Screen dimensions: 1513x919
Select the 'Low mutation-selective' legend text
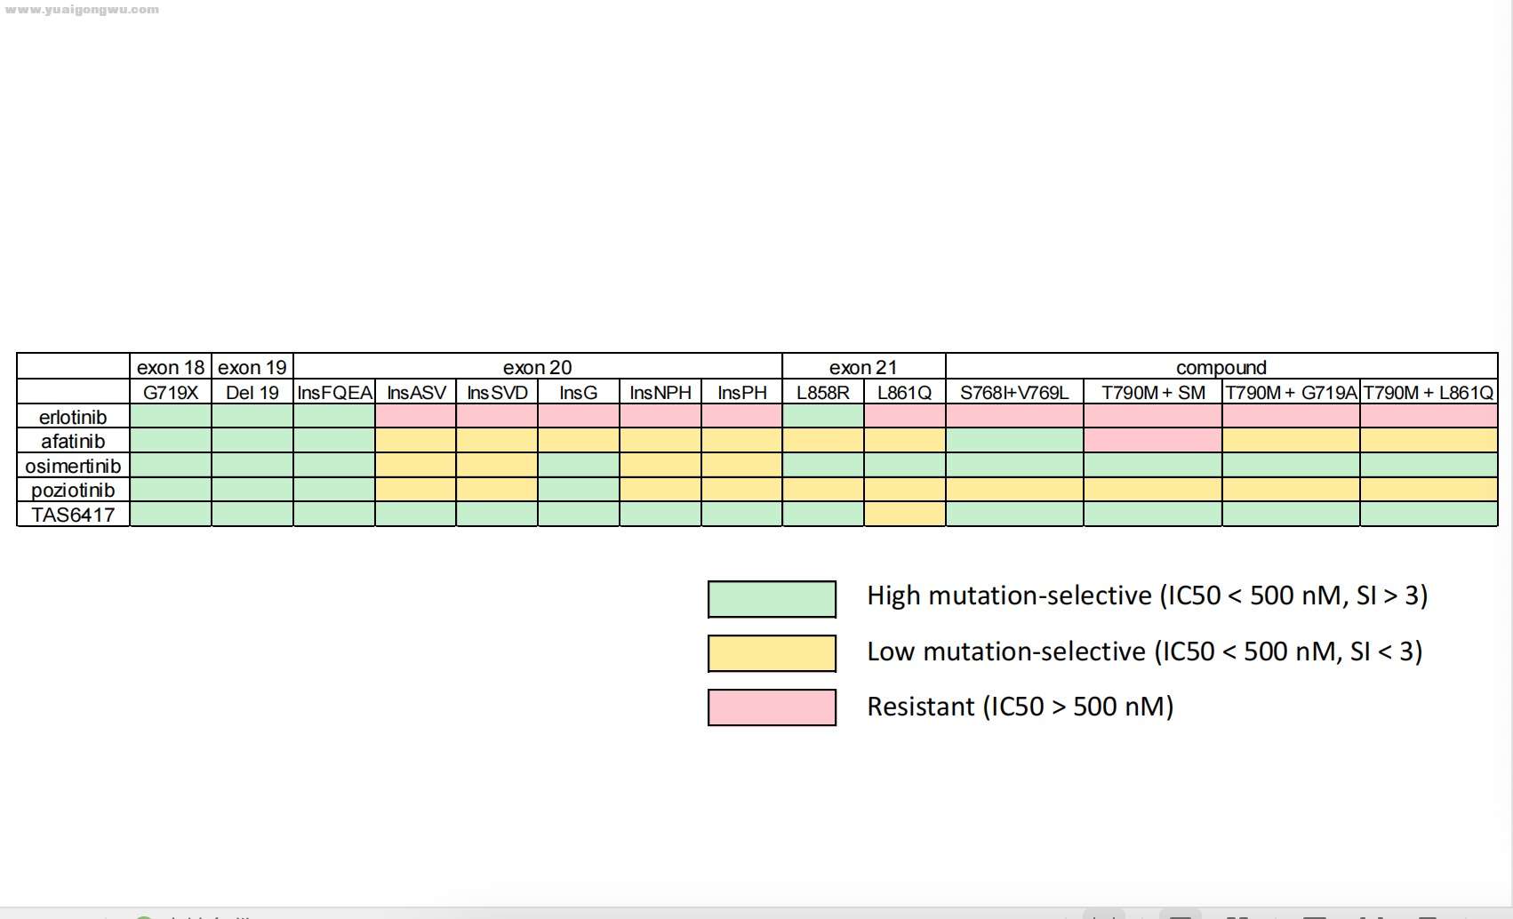1145,651
